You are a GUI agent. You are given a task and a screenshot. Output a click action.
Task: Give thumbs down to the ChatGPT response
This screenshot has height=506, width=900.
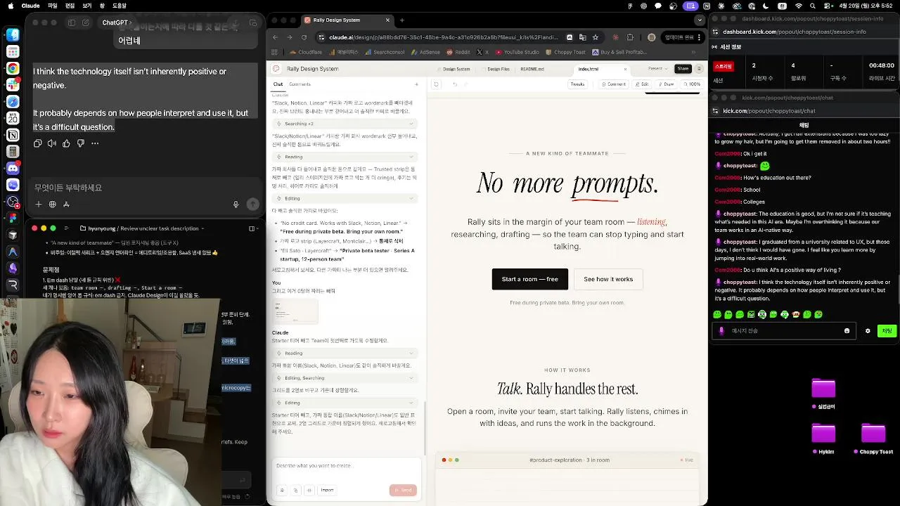click(80, 143)
